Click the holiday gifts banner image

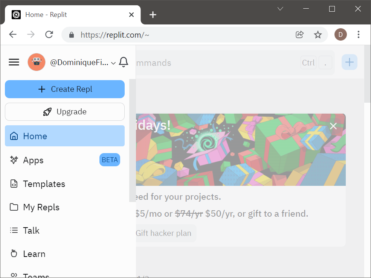[x=241, y=150]
